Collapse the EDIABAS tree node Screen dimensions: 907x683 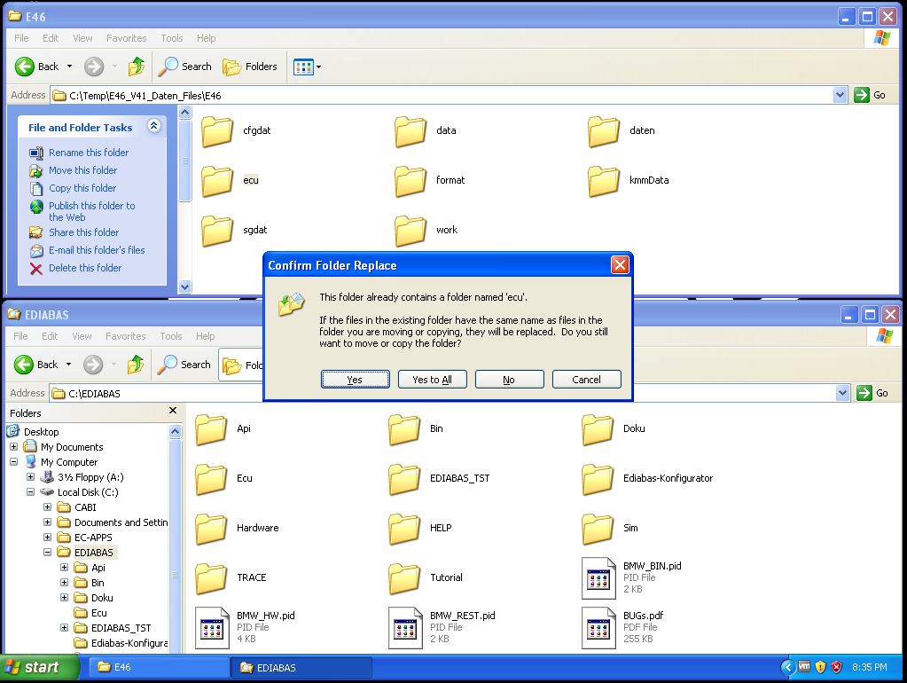tap(47, 553)
